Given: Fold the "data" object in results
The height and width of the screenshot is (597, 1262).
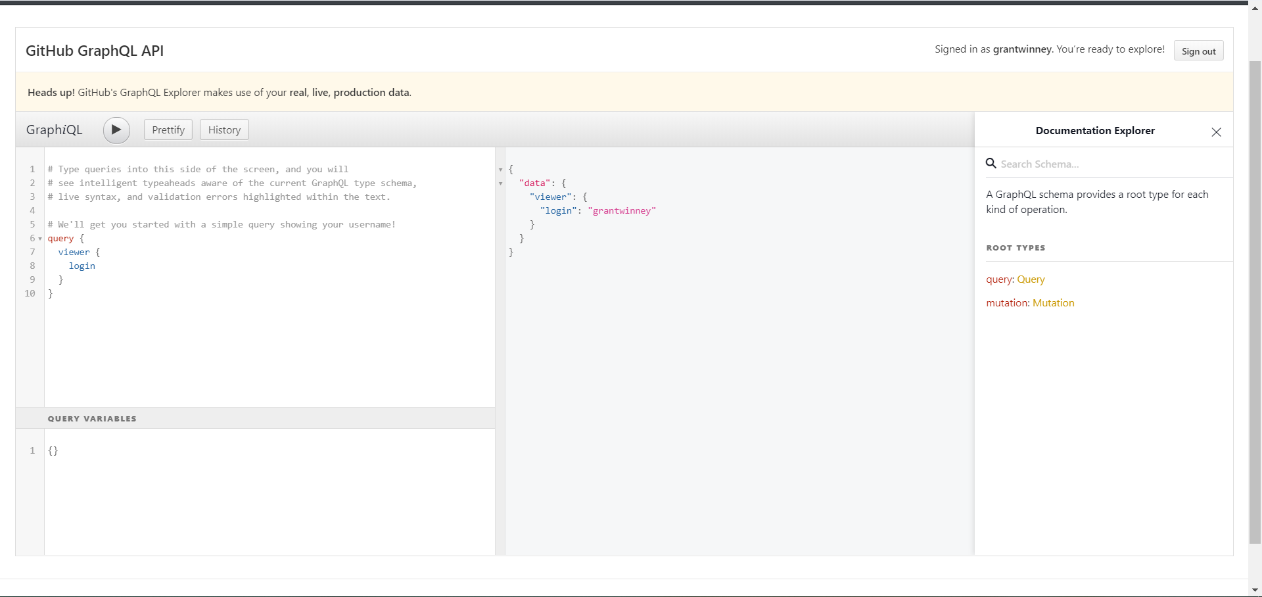Looking at the screenshot, I should tap(501, 183).
